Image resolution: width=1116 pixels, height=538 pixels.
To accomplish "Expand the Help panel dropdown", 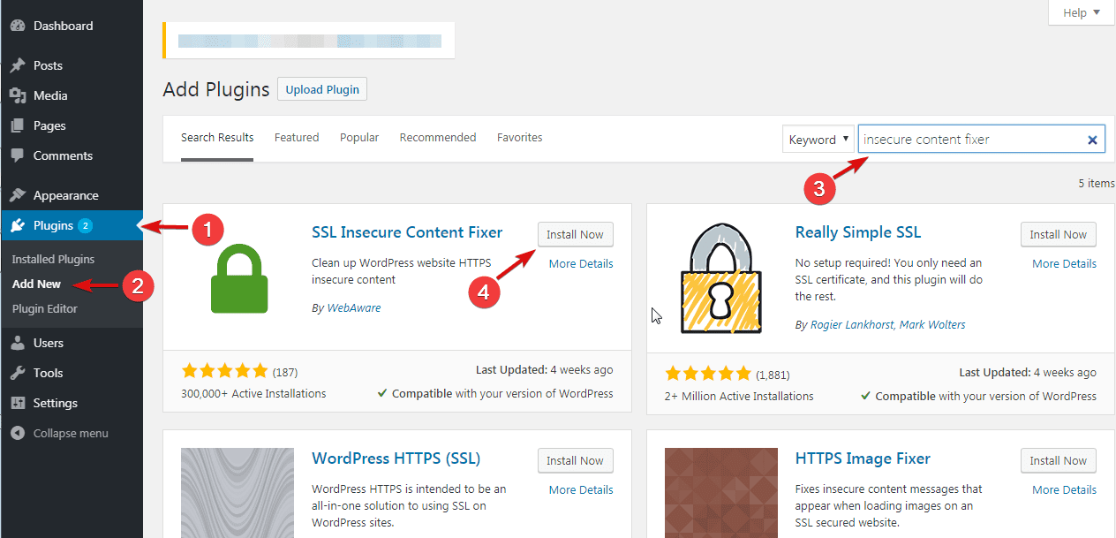I will (1082, 12).
